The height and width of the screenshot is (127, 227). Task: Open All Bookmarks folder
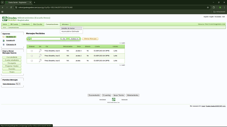pos(220,12)
